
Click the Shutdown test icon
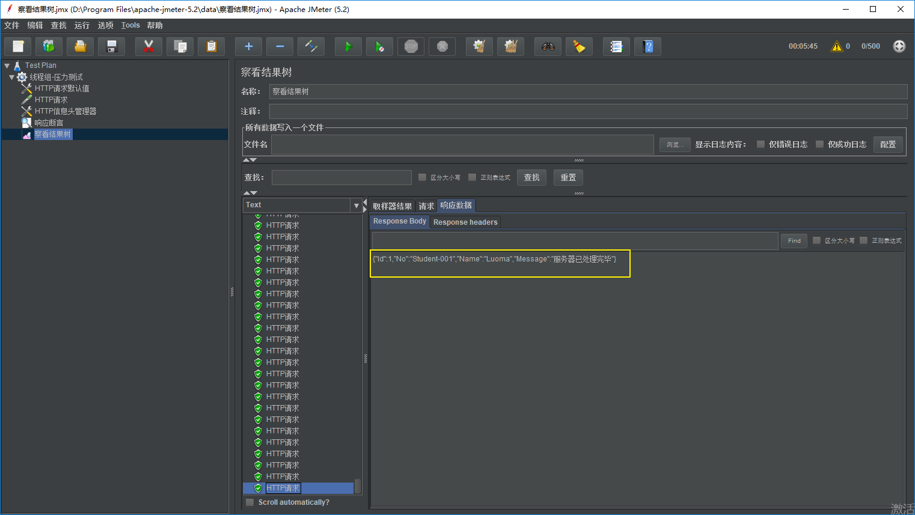[x=442, y=46]
